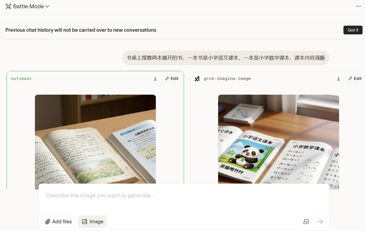The height and width of the screenshot is (231, 365).
Task: Dismiss the banner with Got it
Action: [353, 30]
